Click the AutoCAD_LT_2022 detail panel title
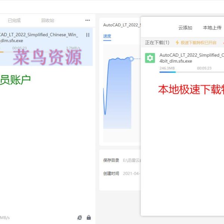This screenshot has width=224, height=224. click(122, 25)
